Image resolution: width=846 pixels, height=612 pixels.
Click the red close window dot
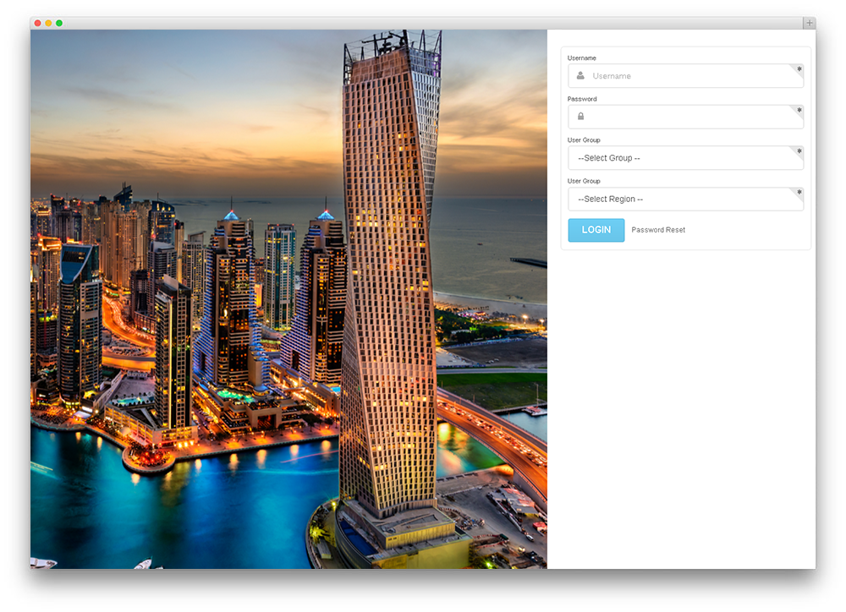pos(38,23)
